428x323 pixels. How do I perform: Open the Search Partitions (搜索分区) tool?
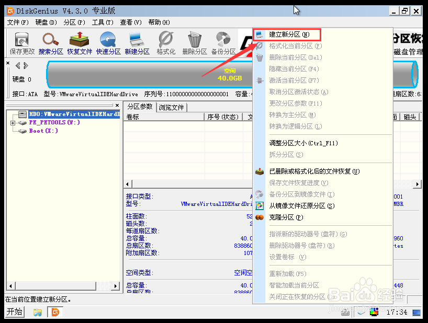pyautogui.click(x=51, y=43)
